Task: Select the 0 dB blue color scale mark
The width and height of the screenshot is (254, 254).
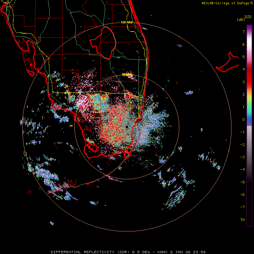Action: click(244, 120)
